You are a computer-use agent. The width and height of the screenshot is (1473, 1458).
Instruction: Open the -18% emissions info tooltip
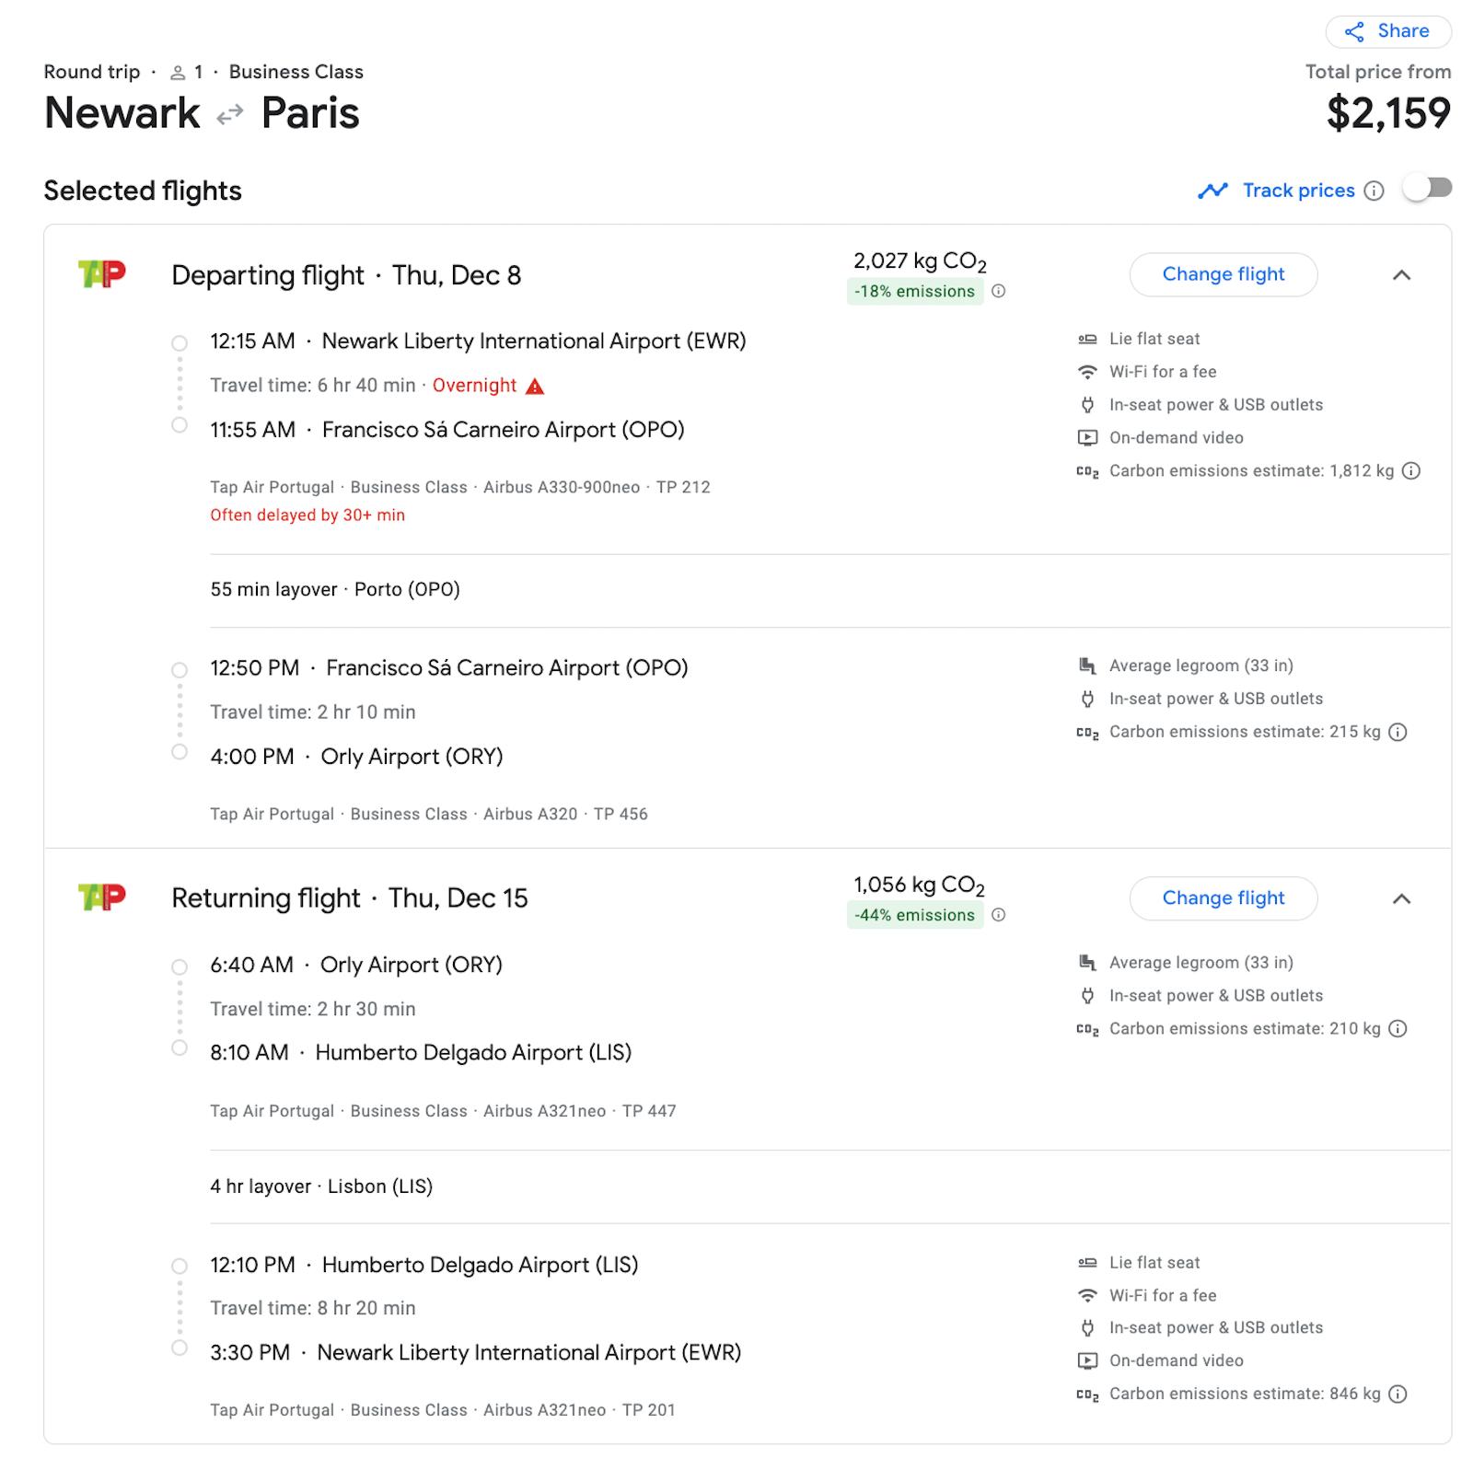point(1000,291)
